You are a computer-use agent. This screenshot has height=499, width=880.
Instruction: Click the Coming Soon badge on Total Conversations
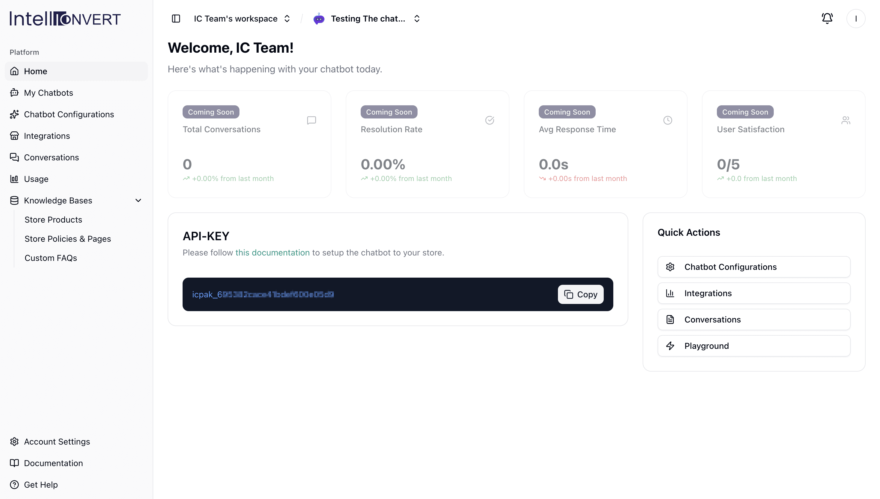click(211, 112)
